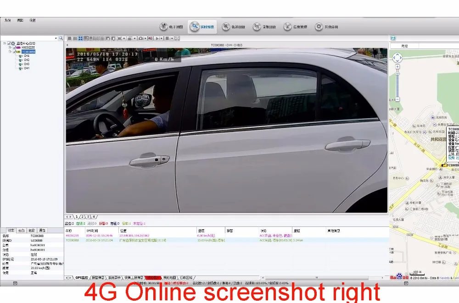Screen dimensions: 459x303
Task: Select the HX002235 row in GPS table
Action: [227, 236]
